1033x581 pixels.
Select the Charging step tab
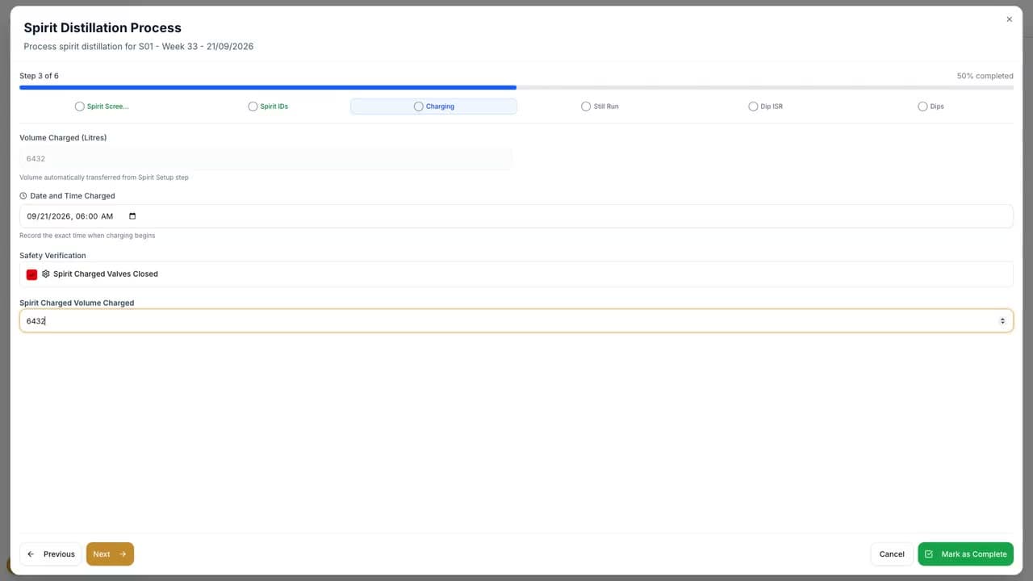pyautogui.click(x=433, y=107)
